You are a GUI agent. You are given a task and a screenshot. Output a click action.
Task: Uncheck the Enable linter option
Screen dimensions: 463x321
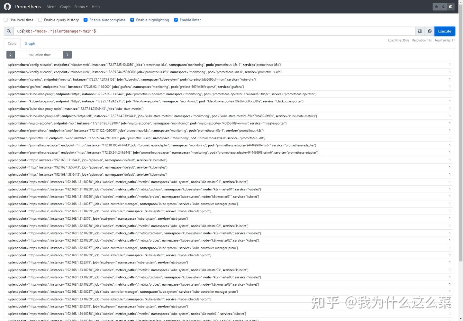click(x=176, y=20)
